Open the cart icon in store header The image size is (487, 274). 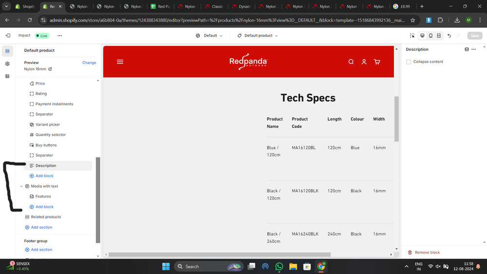pos(377,62)
